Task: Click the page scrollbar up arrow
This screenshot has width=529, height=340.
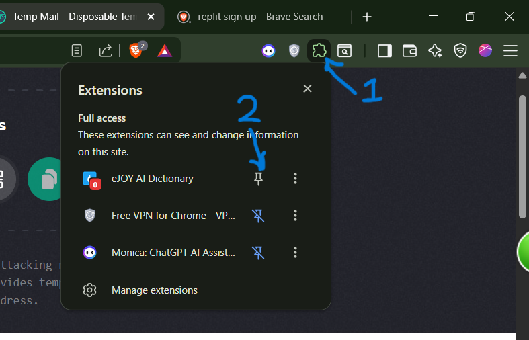Action: coord(522,75)
